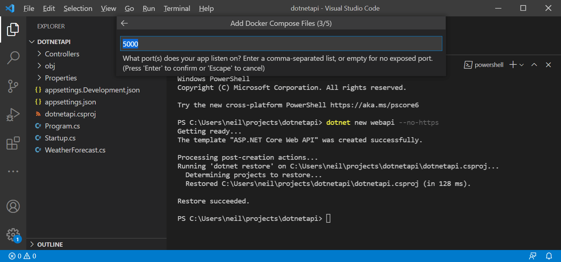561x262 pixels.
Task: Go back with the quick input arrow
Action: (x=125, y=23)
